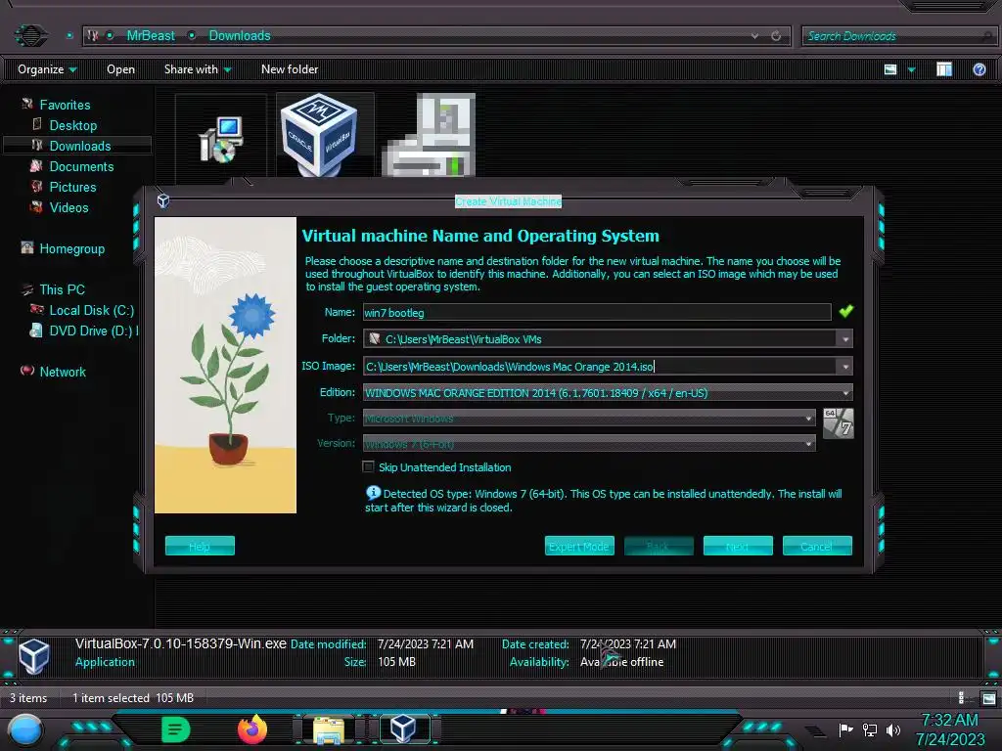Expand the disabled Type dropdown
Image resolution: width=1002 pixels, height=751 pixels.
808,419
